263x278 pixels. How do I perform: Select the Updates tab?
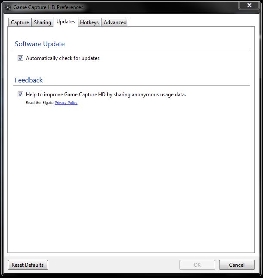pos(65,22)
